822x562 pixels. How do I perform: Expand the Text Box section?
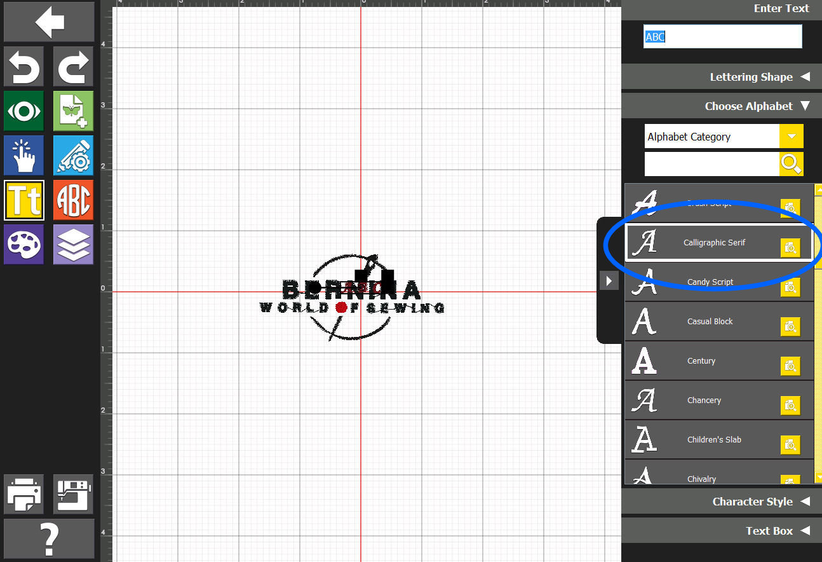721,531
